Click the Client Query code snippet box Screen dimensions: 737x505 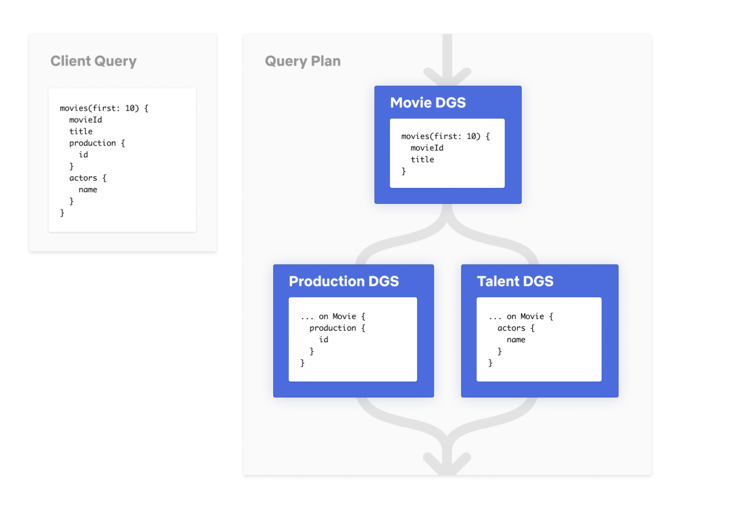coord(123,160)
